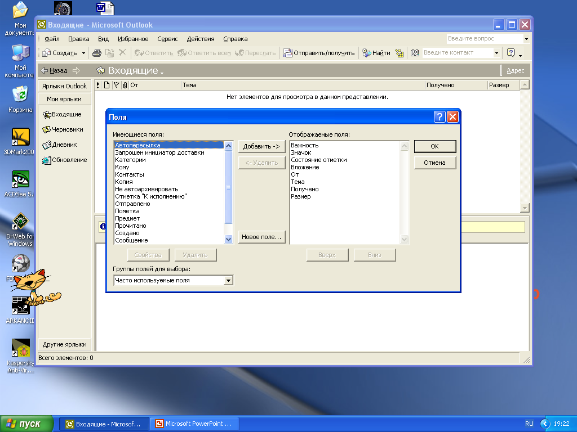The width and height of the screenshot is (577, 432).
Task: Click the Назад back arrow
Action: pos(54,70)
